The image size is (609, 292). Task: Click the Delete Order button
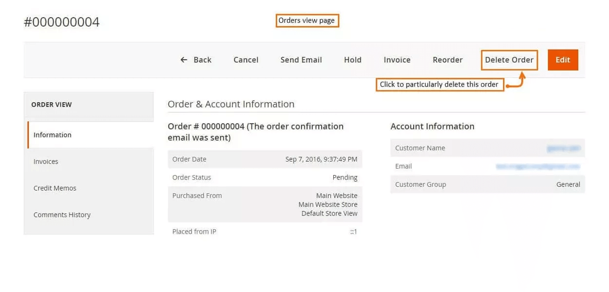[509, 60]
